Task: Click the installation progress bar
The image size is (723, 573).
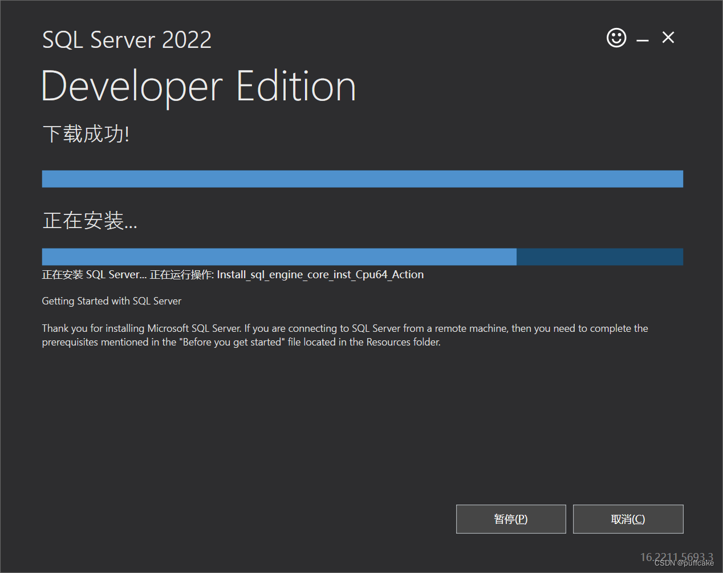Action: coord(363,257)
